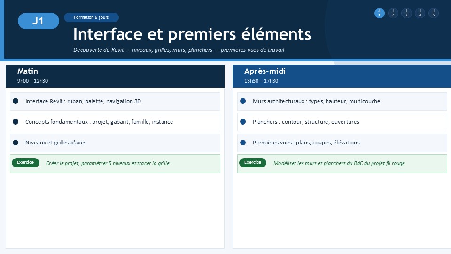Click the Matin section header
The image size is (451, 254).
tap(115, 76)
